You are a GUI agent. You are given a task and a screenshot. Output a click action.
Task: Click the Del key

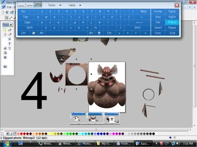[158, 22]
